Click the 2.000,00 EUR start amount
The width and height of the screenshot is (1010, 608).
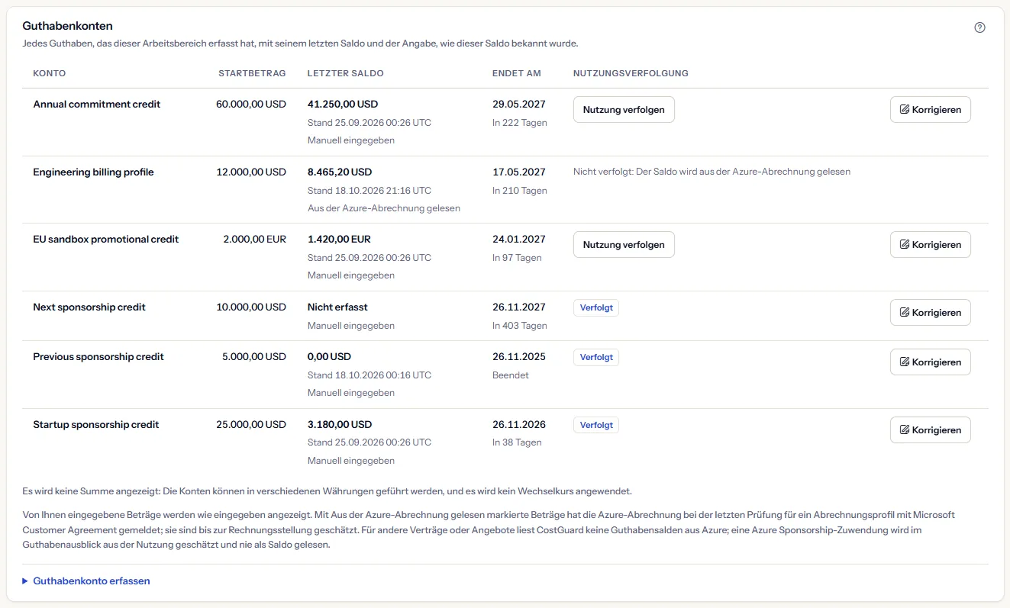(255, 239)
